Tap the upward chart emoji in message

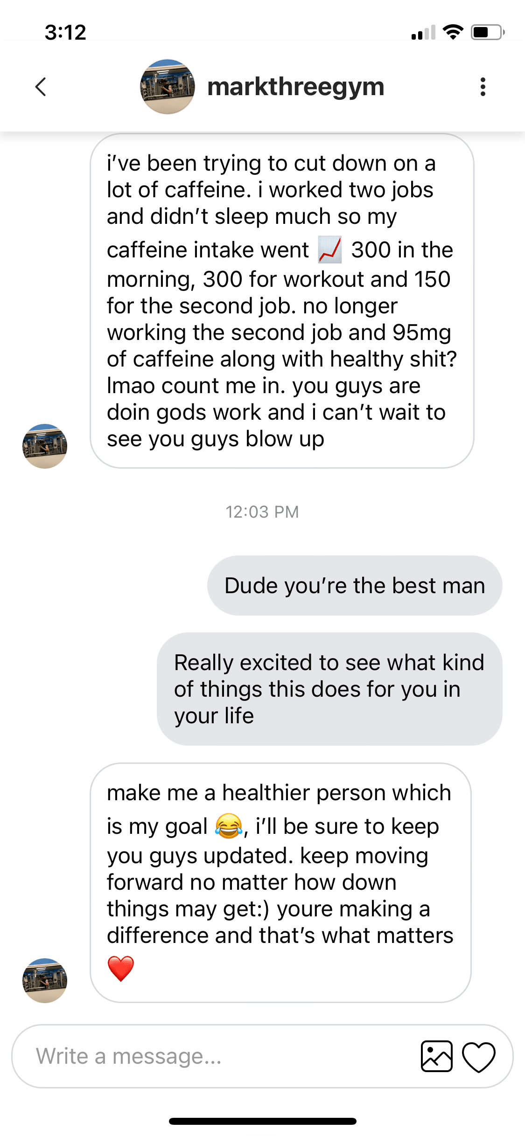330,250
